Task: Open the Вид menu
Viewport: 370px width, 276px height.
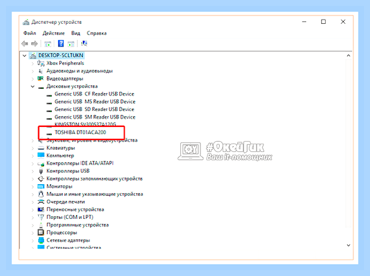Action: (76, 33)
